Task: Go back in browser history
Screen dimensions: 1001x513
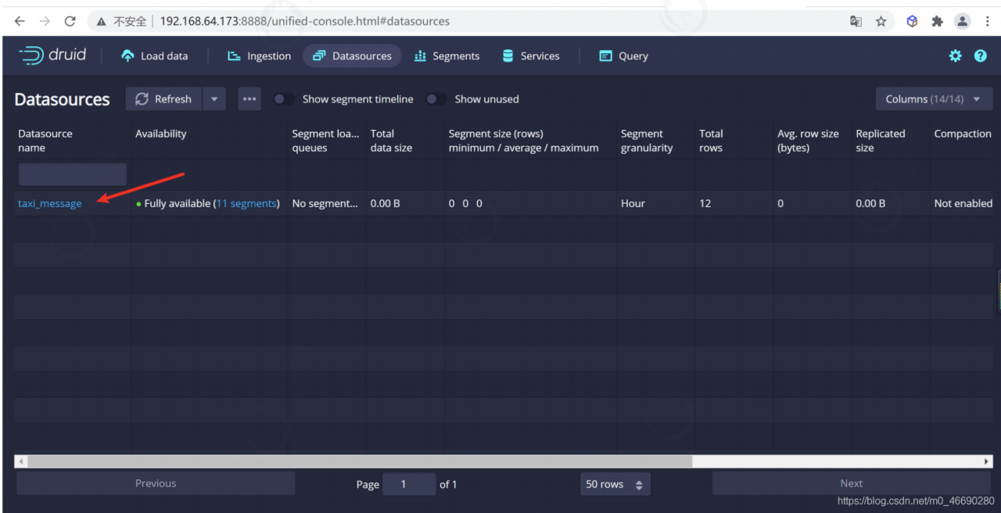Action: pos(20,21)
